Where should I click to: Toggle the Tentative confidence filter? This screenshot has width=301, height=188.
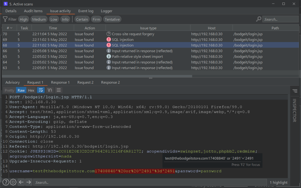(x=112, y=19)
